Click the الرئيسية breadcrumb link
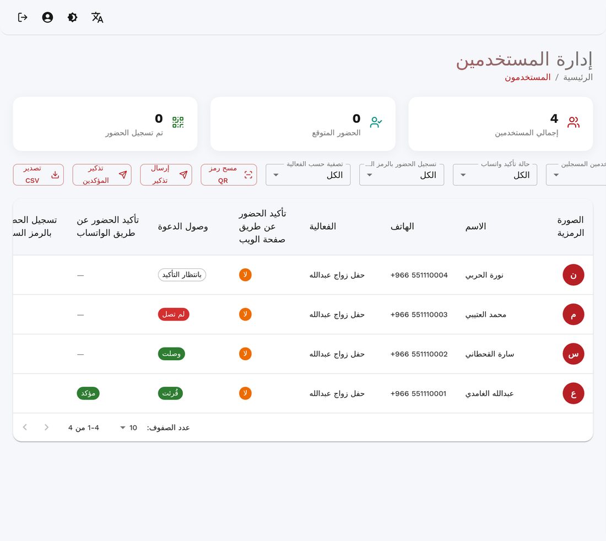 click(x=578, y=78)
